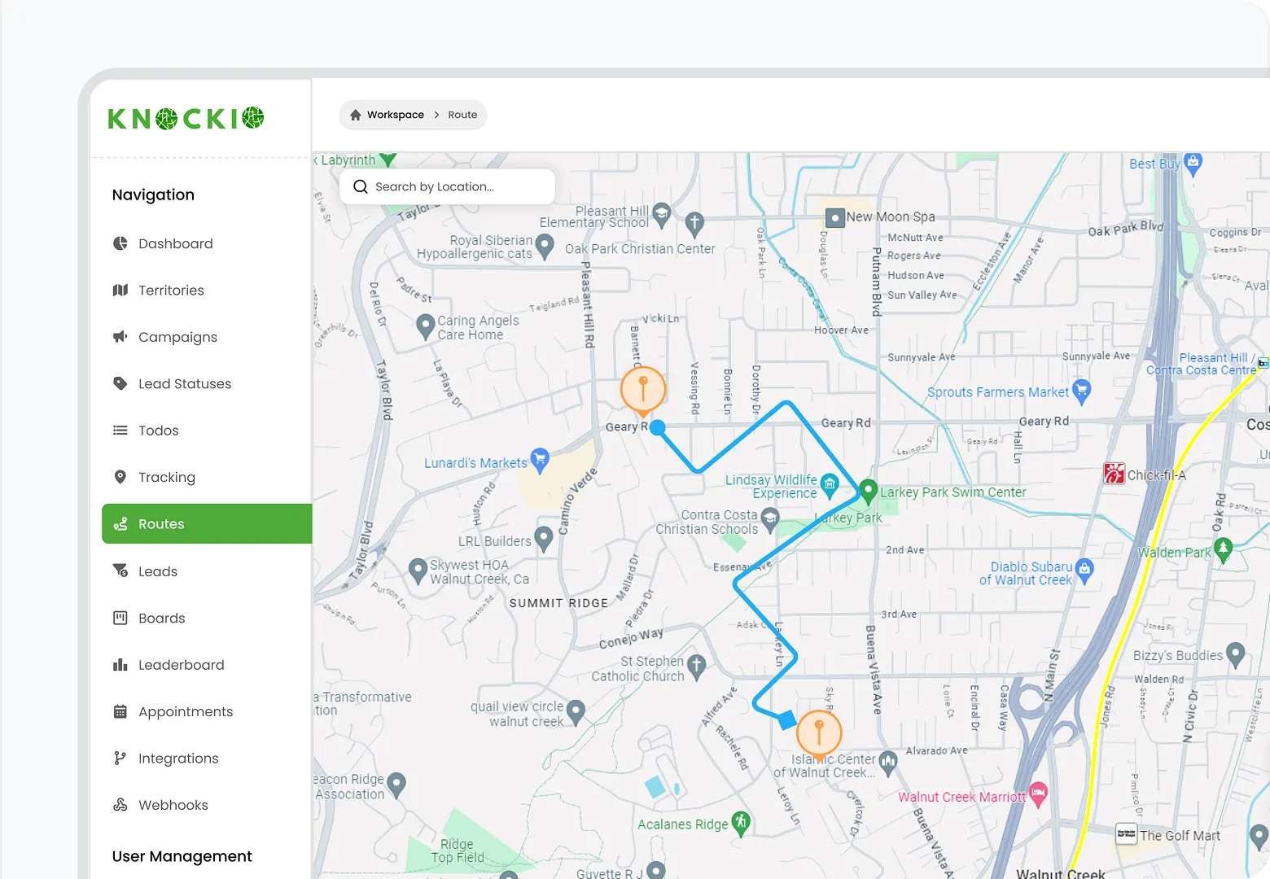Screen dimensions: 1270x879
Task: Click the Walden Park green pin
Action: click(1224, 550)
